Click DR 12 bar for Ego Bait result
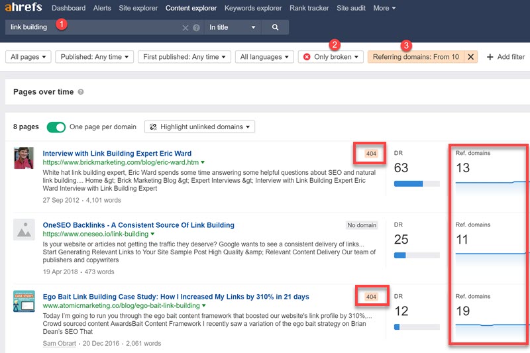The width and height of the screenshot is (530, 353). click(417, 327)
